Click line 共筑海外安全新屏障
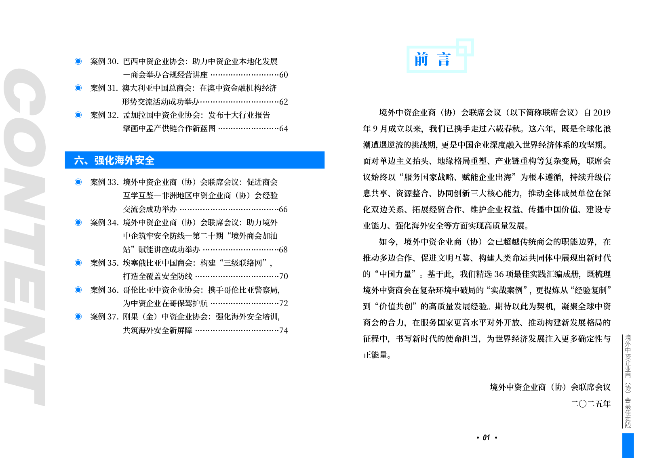The image size is (649, 458). pyautogui.click(x=158, y=330)
